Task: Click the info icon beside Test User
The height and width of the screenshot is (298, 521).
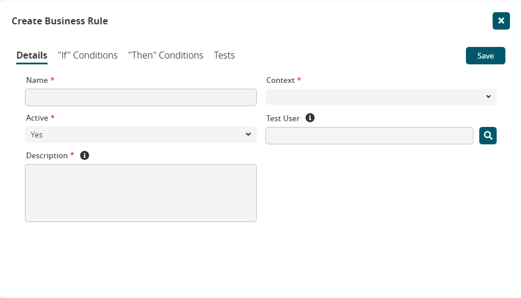Action: (x=310, y=118)
